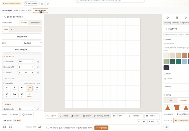This screenshot has height=131, width=189.
Task: Show +9 more even splits
Action: [x=29, y=95]
